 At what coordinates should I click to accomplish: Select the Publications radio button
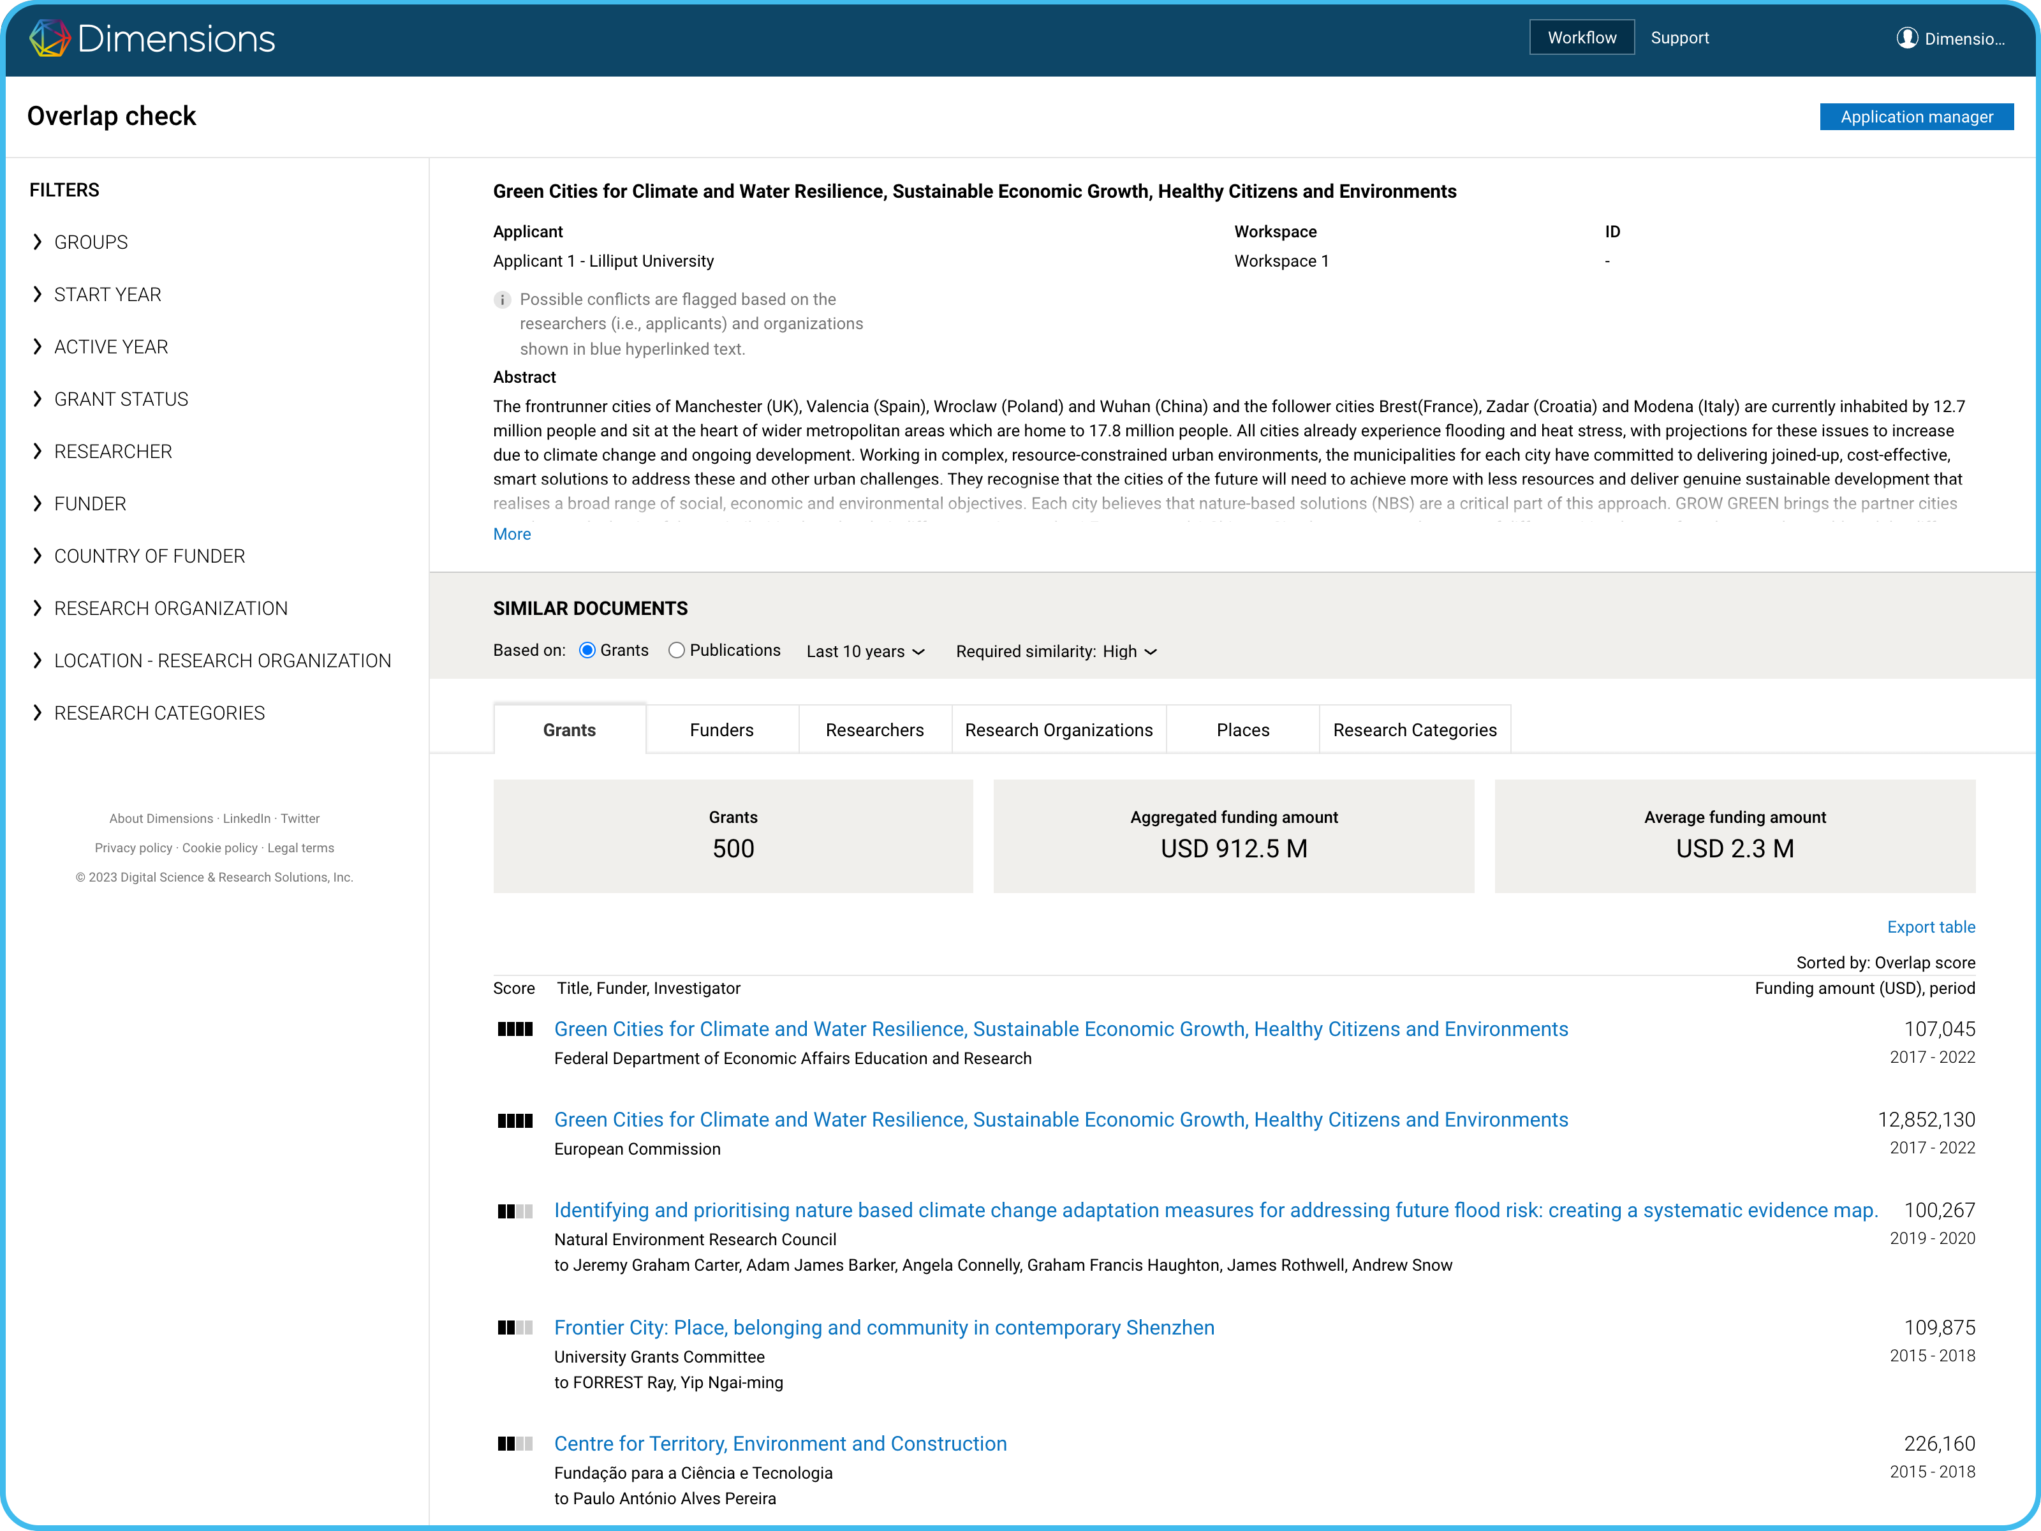point(676,651)
